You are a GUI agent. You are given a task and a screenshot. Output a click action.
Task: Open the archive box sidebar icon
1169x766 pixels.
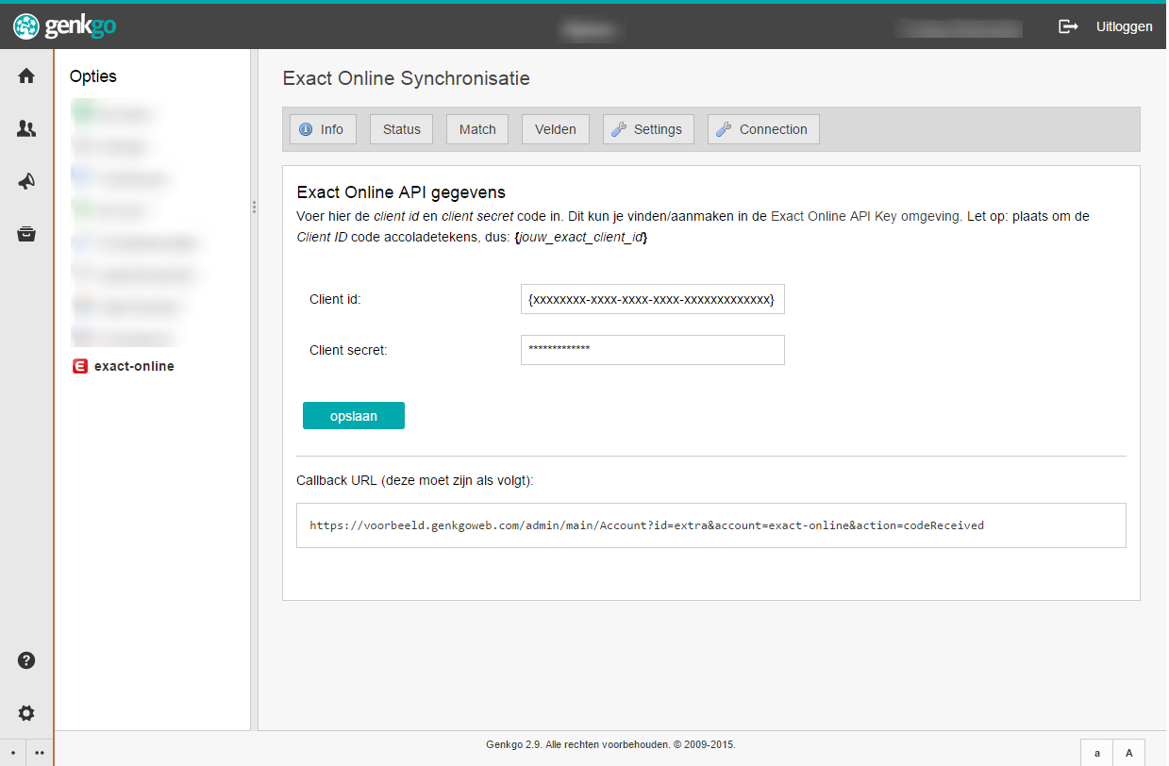pyautogui.click(x=26, y=234)
